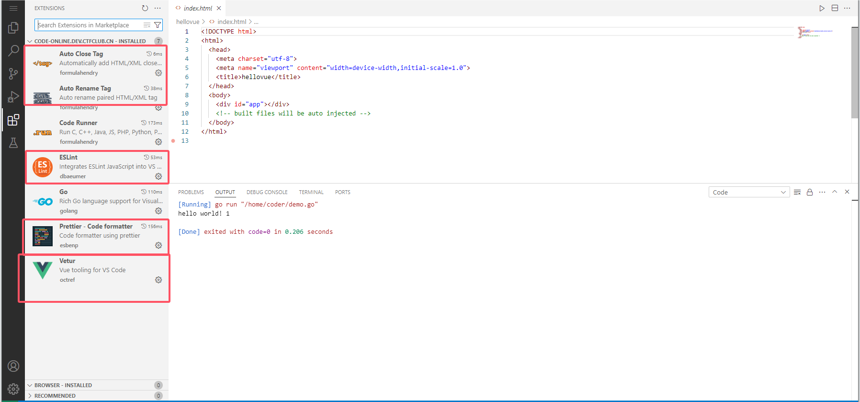860x402 pixels.
Task: Open the Code Runner extension
Action: click(x=97, y=132)
